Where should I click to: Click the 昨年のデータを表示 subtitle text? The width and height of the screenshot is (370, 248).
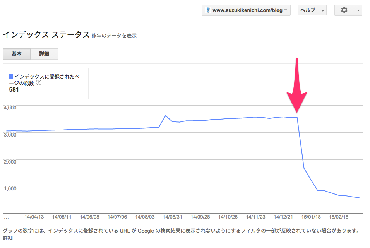(x=114, y=36)
